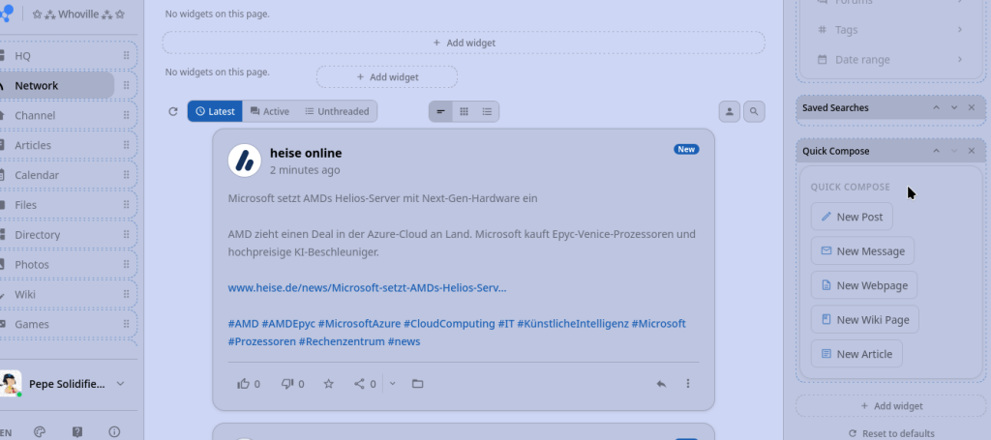The image size is (991, 440).
Task: Click the New badge on the post
Action: (x=686, y=150)
